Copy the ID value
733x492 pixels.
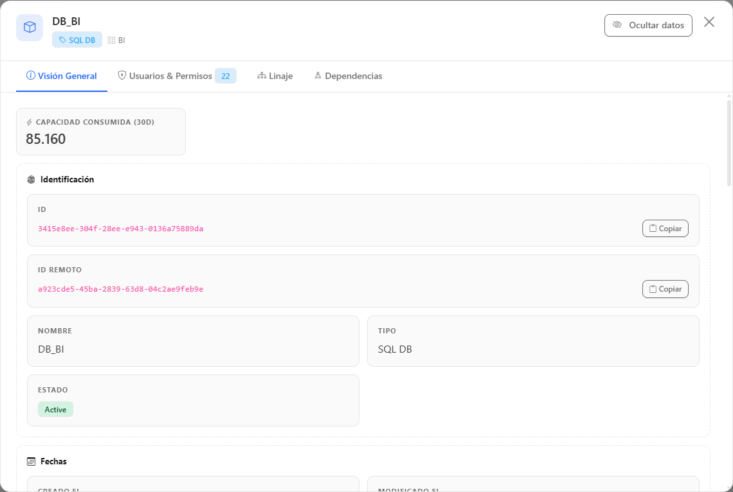pyautogui.click(x=665, y=229)
